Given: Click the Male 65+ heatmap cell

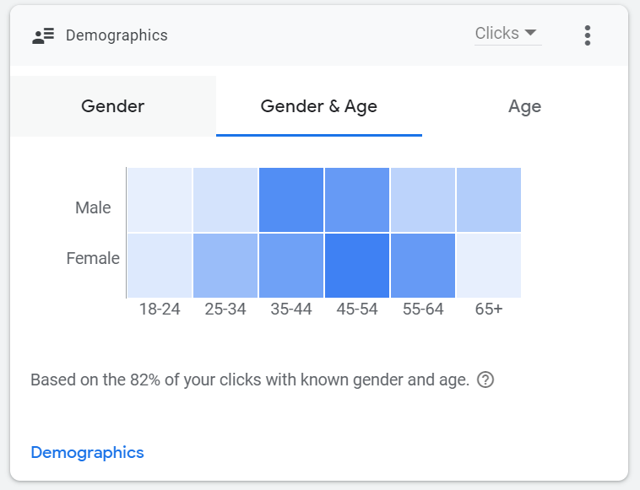Looking at the screenshot, I should [489, 200].
